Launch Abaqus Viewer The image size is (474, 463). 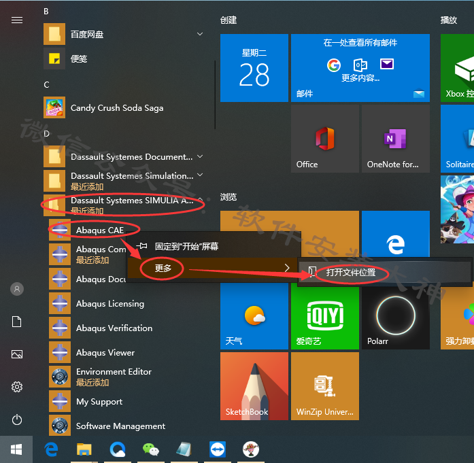(x=126, y=352)
